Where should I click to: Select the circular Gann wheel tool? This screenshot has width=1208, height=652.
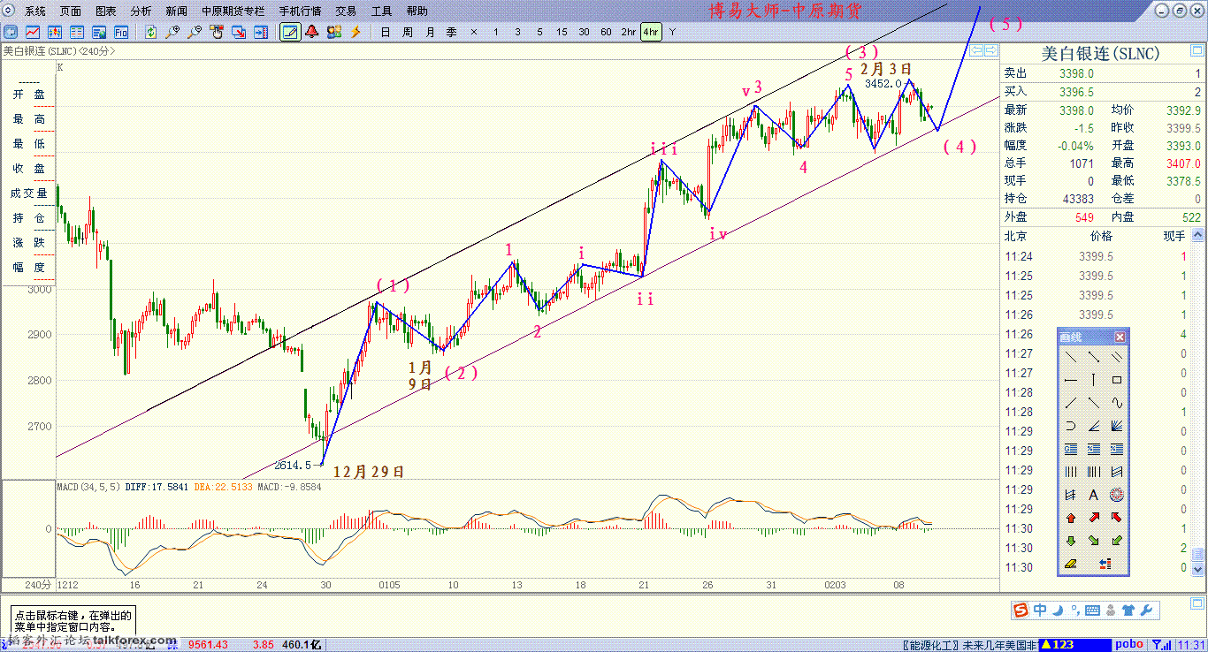coord(1117,495)
